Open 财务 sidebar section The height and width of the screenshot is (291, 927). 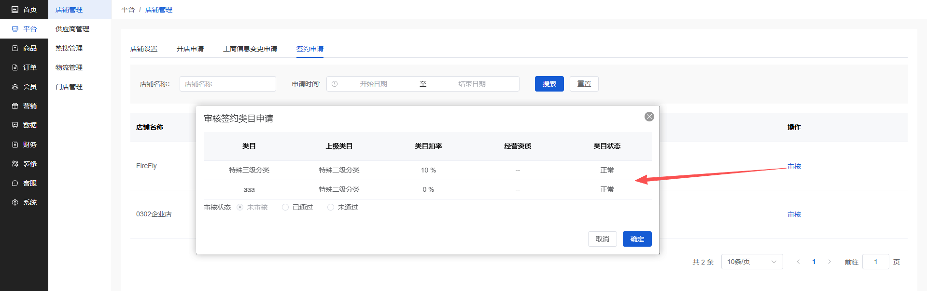[x=24, y=145]
